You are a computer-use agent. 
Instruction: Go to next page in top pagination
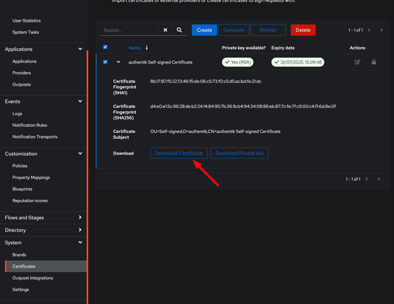(381, 30)
